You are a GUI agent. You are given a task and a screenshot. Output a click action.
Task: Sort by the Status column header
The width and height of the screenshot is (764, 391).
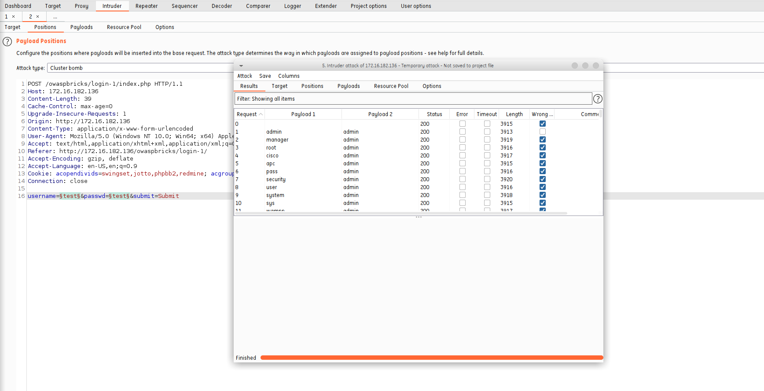tap(434, 114)
